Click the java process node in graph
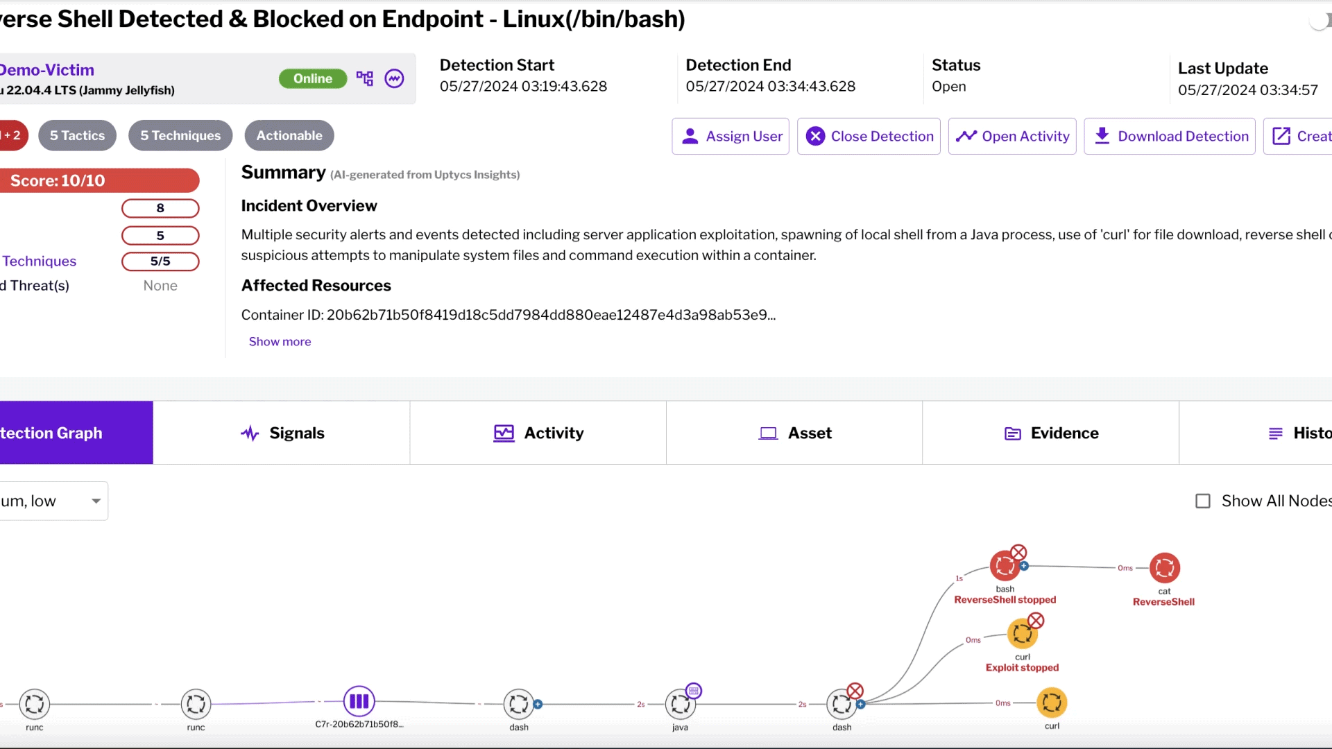The height and width of the screenshot is (749, 1332). click(x=681, y=704)
